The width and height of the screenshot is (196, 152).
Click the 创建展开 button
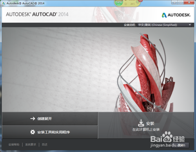pyautogui.click(x=50, y=119)
